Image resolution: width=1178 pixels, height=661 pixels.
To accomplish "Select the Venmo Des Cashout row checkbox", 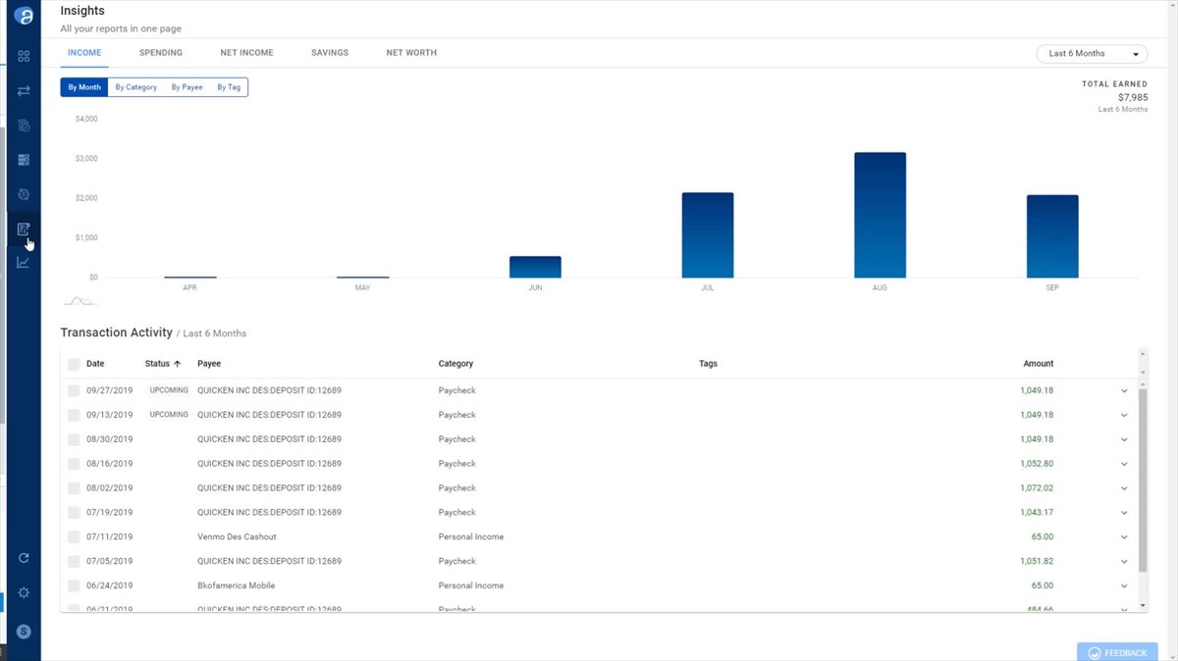I will tap(74, 537).
